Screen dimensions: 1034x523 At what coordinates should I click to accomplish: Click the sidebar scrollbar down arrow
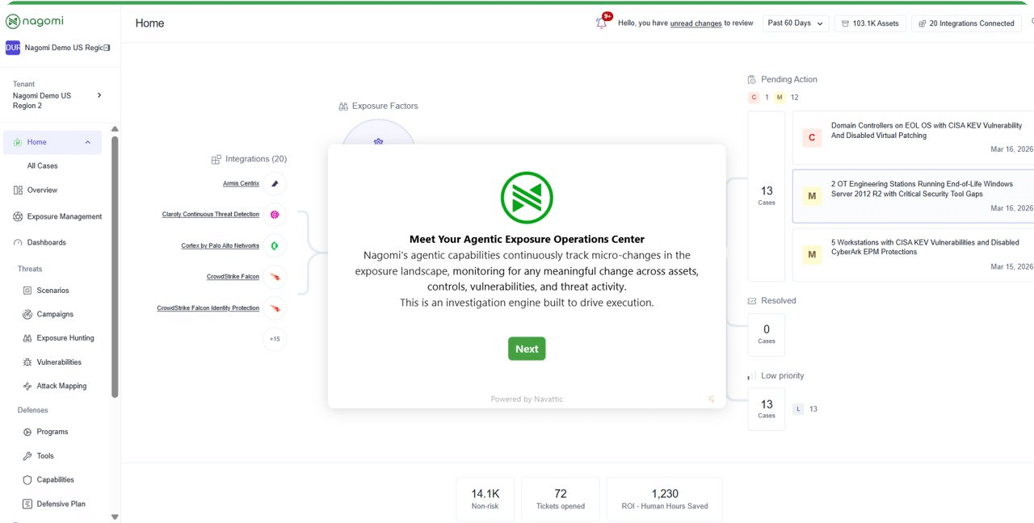pyautogui.click(x=115, y=517)
